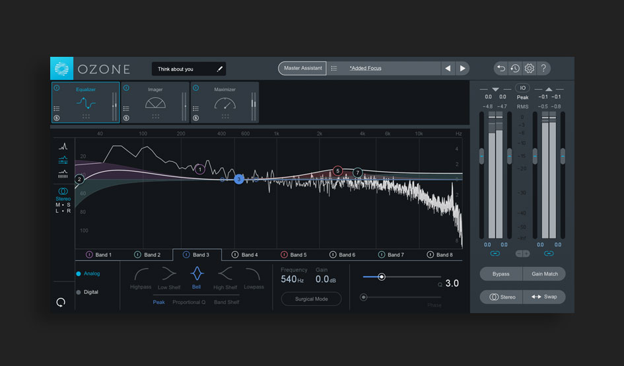Image resolution: width=624 pixels, height=366 pixels.
Task: Go to previous preset arrow
Action: 448,69
